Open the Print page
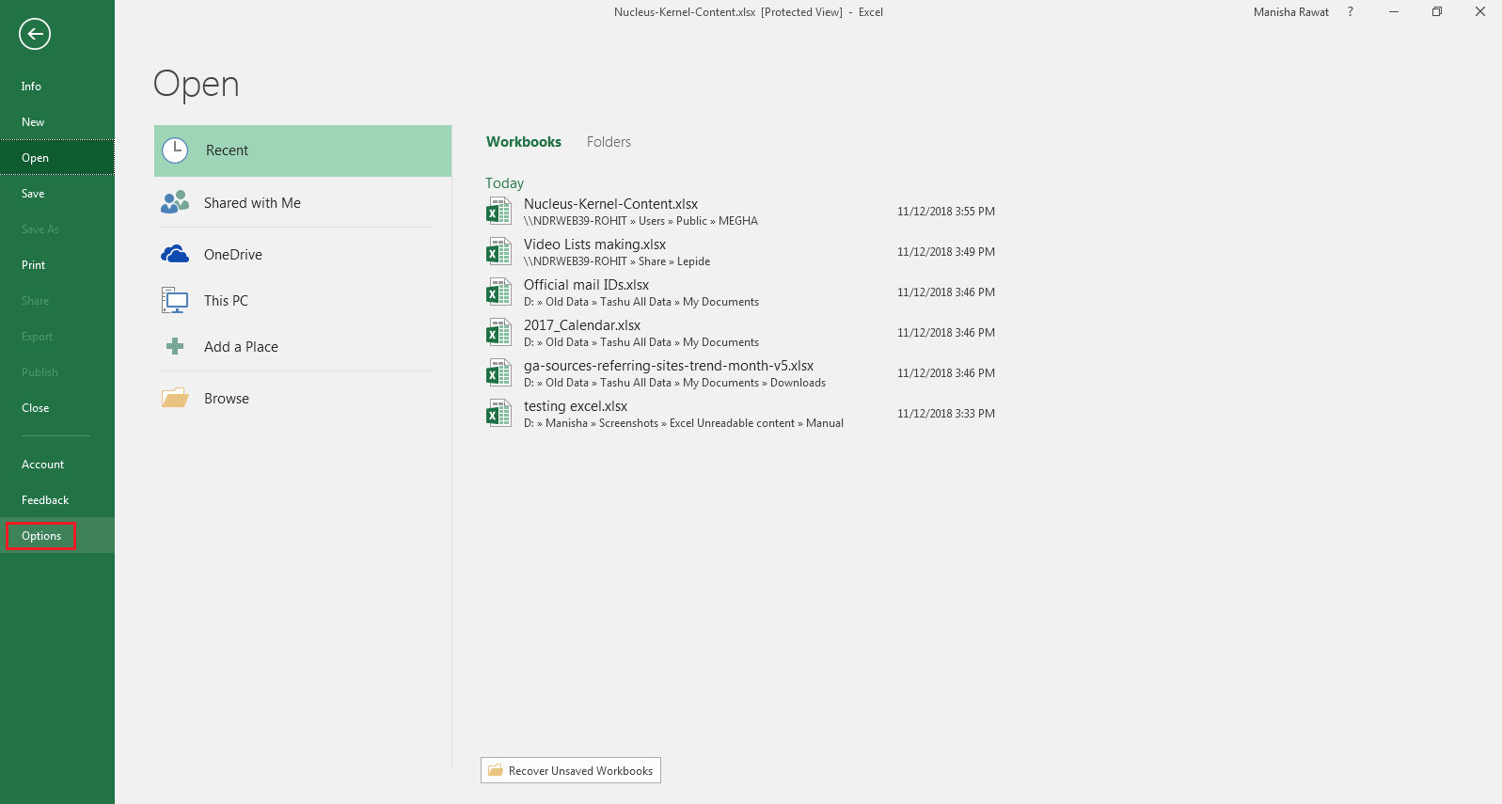The height and width of the screenshot is (804, 1502). coord(57,265)
